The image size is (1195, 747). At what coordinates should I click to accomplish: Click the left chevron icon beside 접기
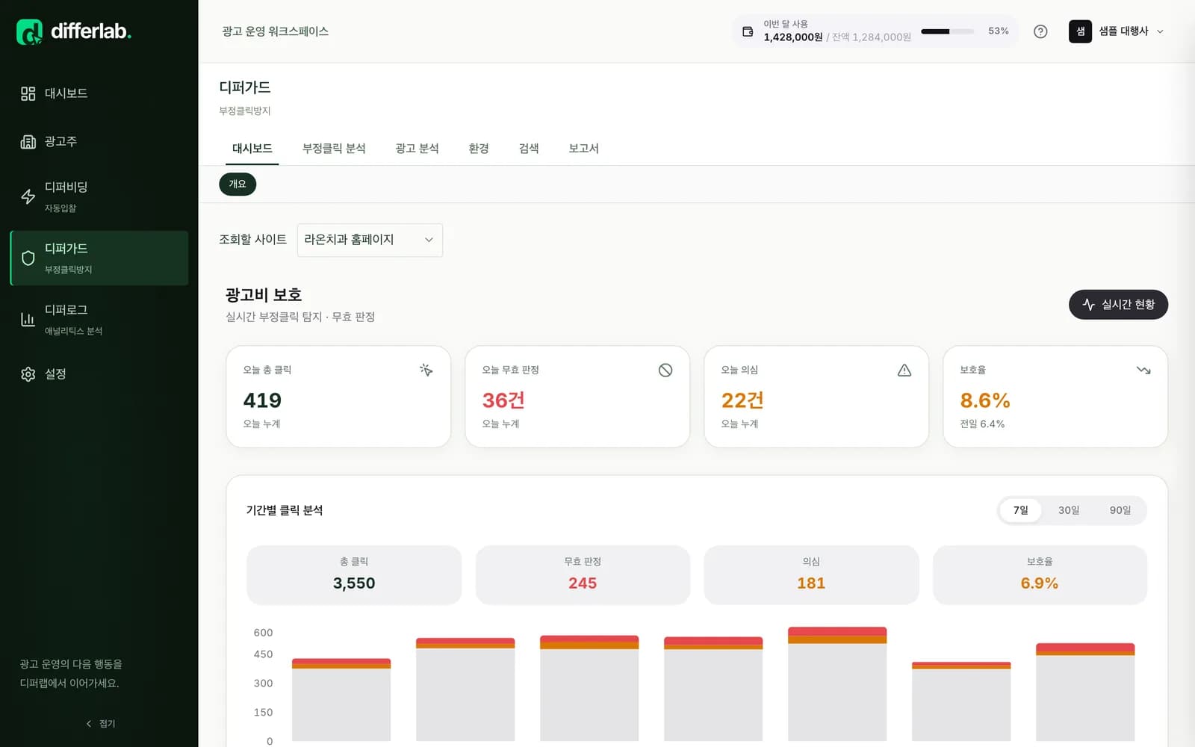click(x=89, y=723)
